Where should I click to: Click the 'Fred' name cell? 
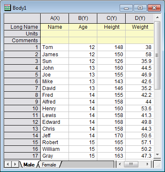[x=55, y=95]
